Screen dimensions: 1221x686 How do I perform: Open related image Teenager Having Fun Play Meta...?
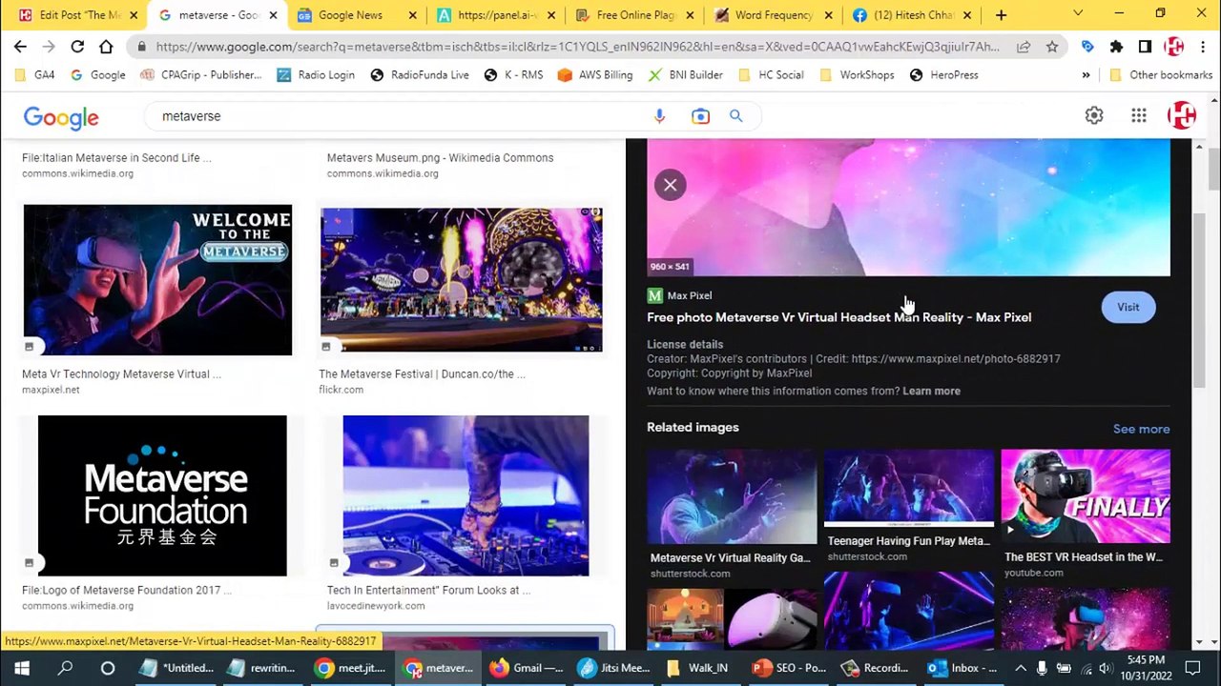(x=908, y=489)
